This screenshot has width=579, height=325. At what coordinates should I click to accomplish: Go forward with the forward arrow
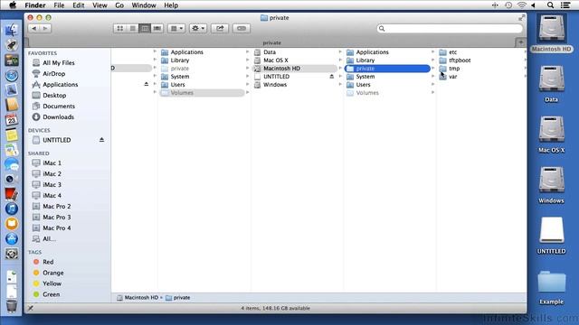click(45, 28)
